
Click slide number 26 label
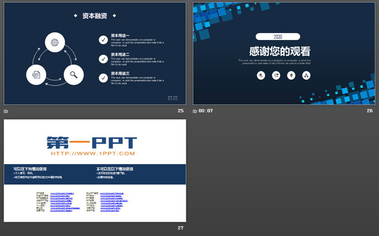click(x=370, y=110)
